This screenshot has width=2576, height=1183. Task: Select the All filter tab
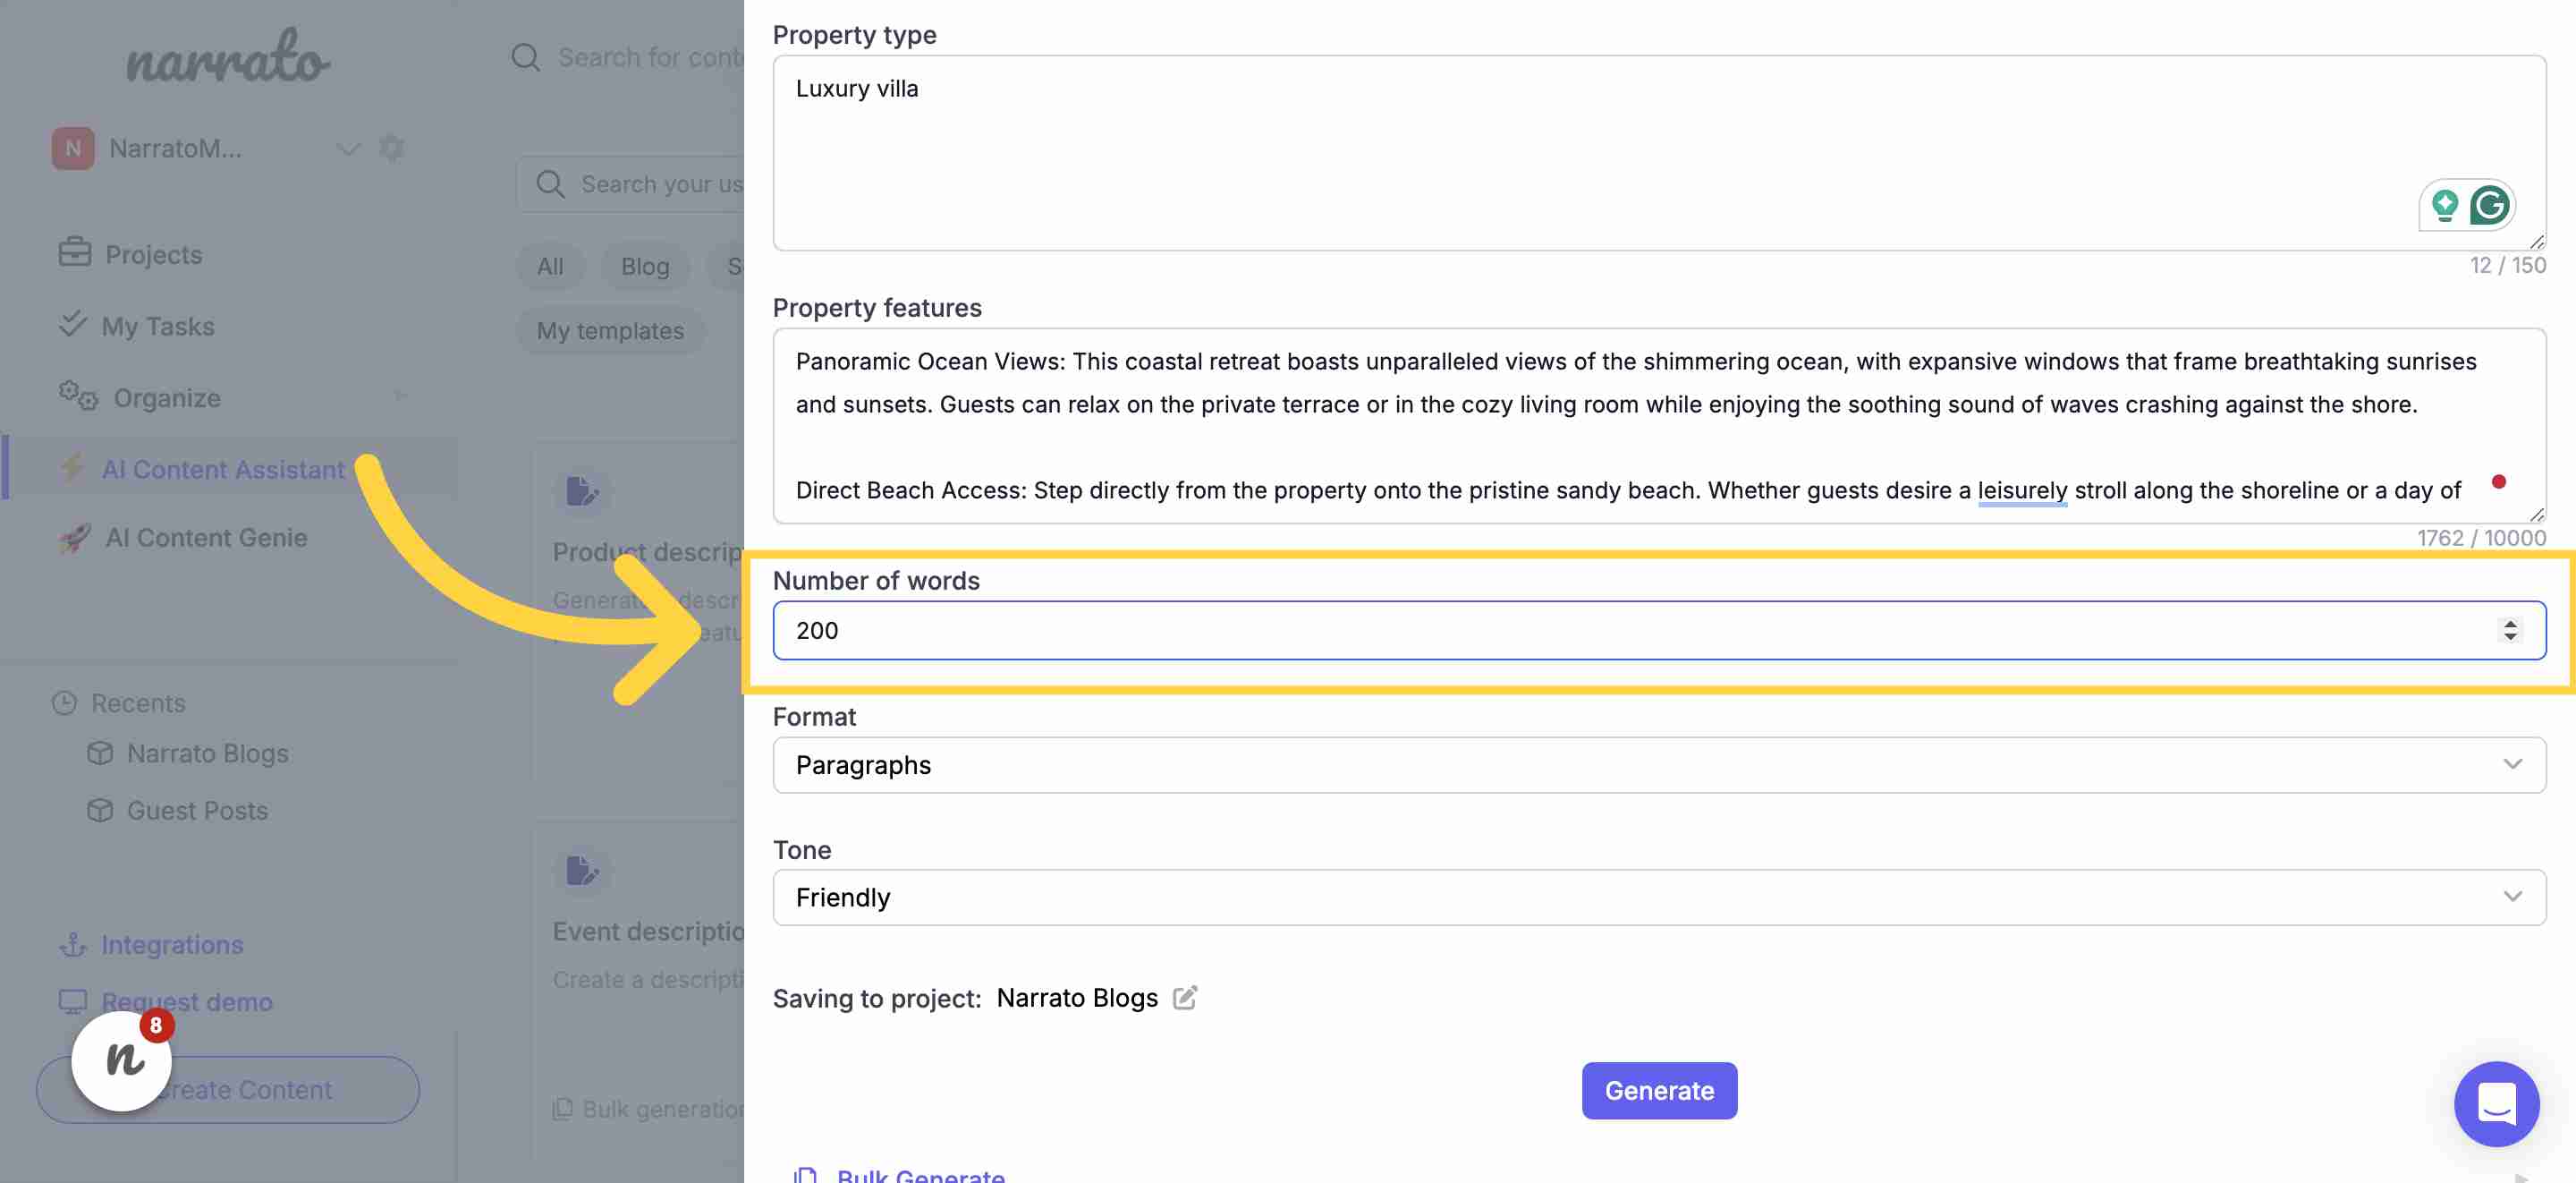[550, 267]
